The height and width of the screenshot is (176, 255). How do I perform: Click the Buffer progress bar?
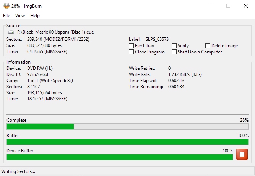pyautogui.click(x=128, y=142)
